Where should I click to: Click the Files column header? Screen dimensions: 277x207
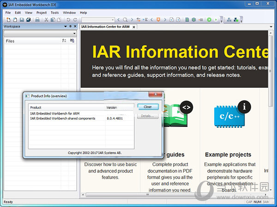pos(33,41)
